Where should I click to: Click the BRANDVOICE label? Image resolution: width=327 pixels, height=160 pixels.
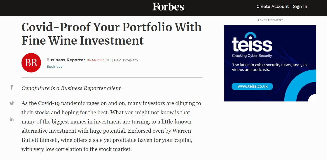coord(98,60)
